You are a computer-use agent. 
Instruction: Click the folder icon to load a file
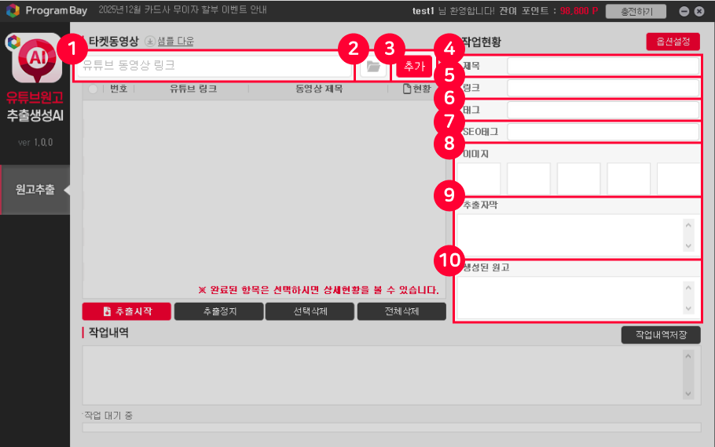(372, 66)
